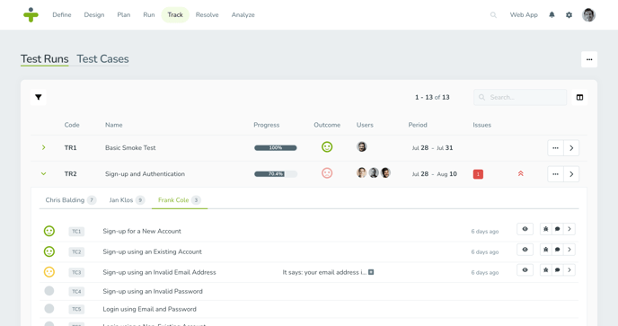618x326 pixels.
Task: Open the filter funnel
Action: 39,97
